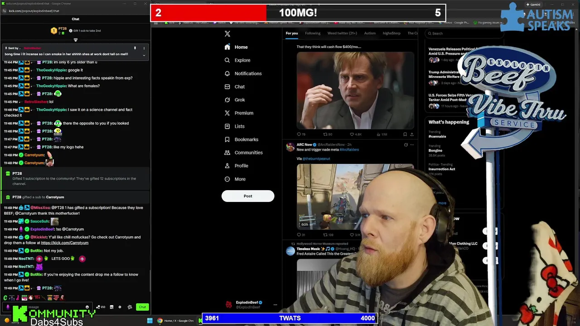Switch to the Following tab
Image resolution: width=580 pixels, height=326 pixels.
(313, 33)
